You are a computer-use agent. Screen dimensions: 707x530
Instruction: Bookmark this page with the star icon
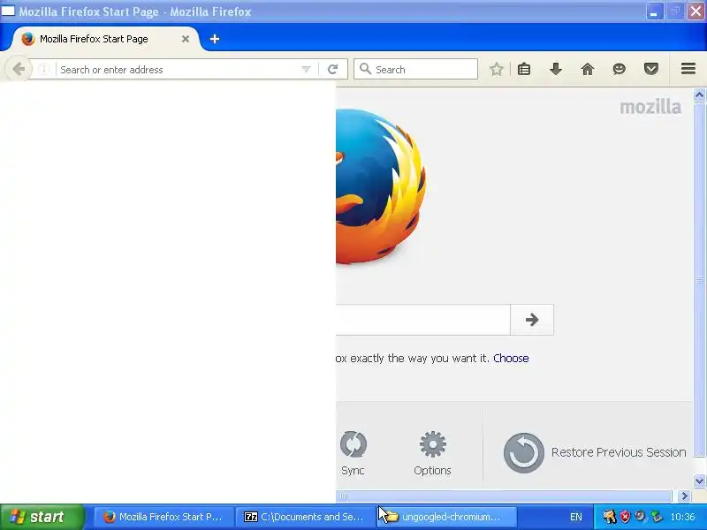(x=497, y=69)
